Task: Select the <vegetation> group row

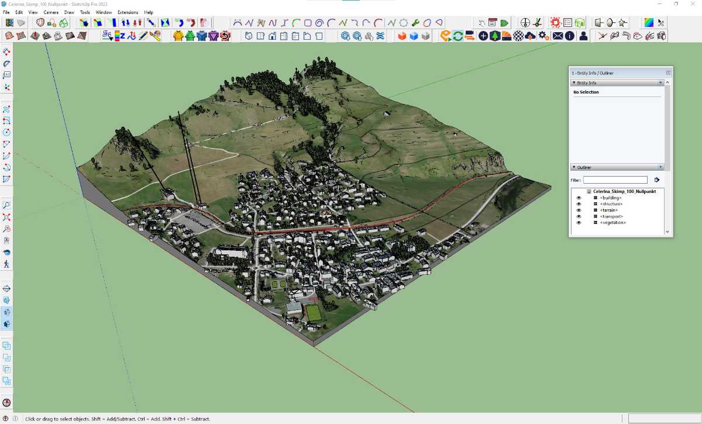Action: click(613, 223)
